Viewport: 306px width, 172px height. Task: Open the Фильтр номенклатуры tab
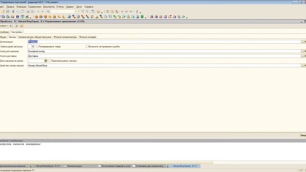(x=65, y=37)
